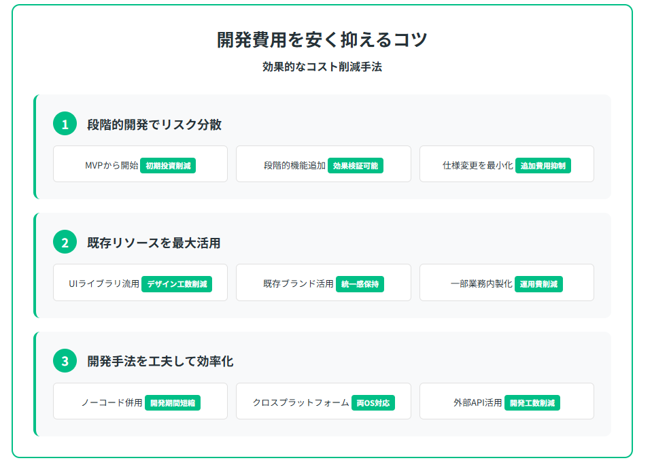The image size is (652, 467).
Task: Click the green number 1 circle
Action: click(65, 124)
